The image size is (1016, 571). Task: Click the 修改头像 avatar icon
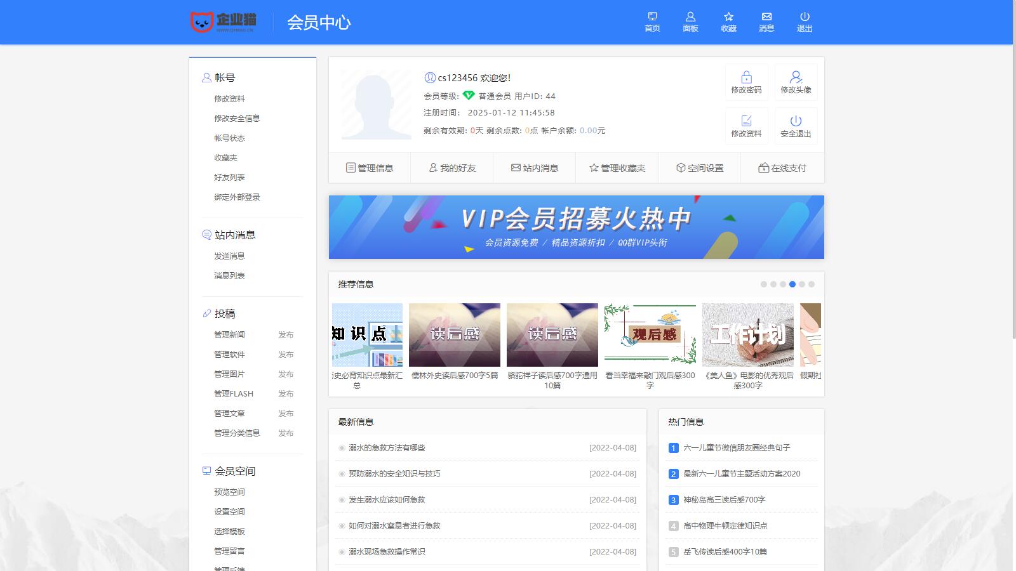[x=796, y=81]
